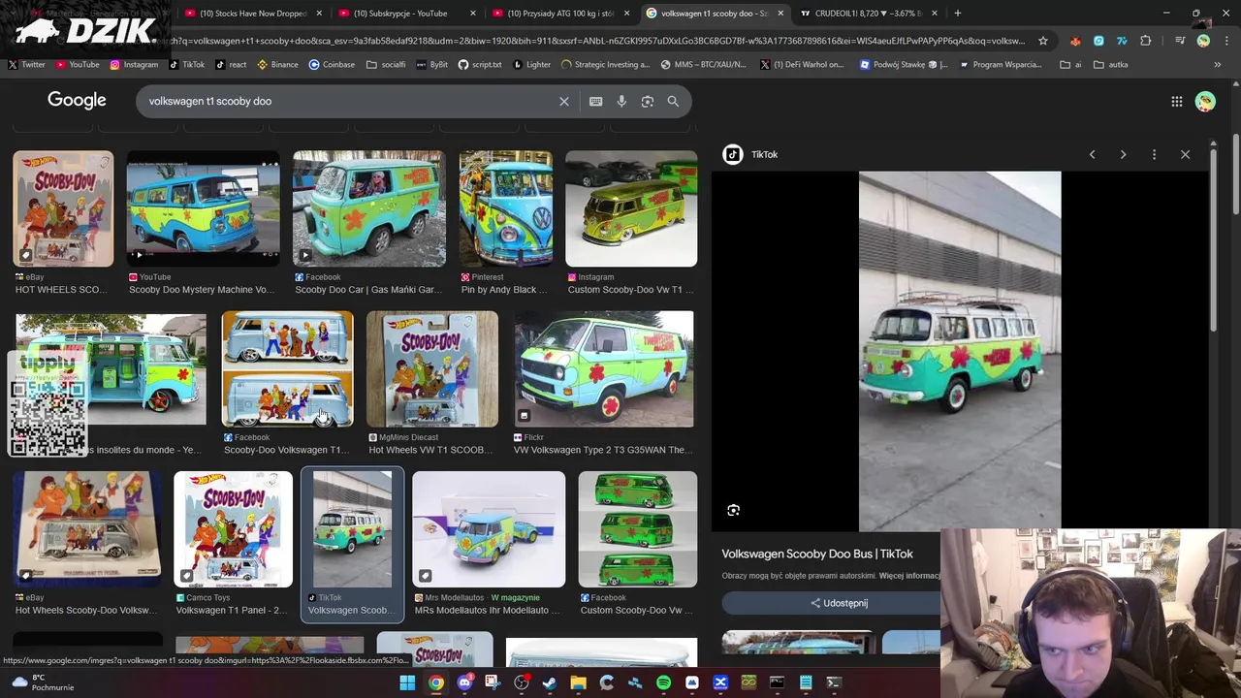This screenshot has height=698, width=1241.
Task: Open the ai bookmark folder
Action: pyautogui.click(x=1071, y=65)
